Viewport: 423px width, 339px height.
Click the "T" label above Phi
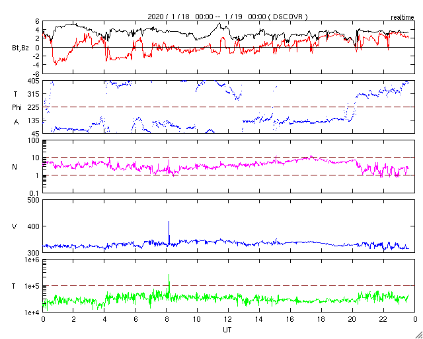(16, 94)
